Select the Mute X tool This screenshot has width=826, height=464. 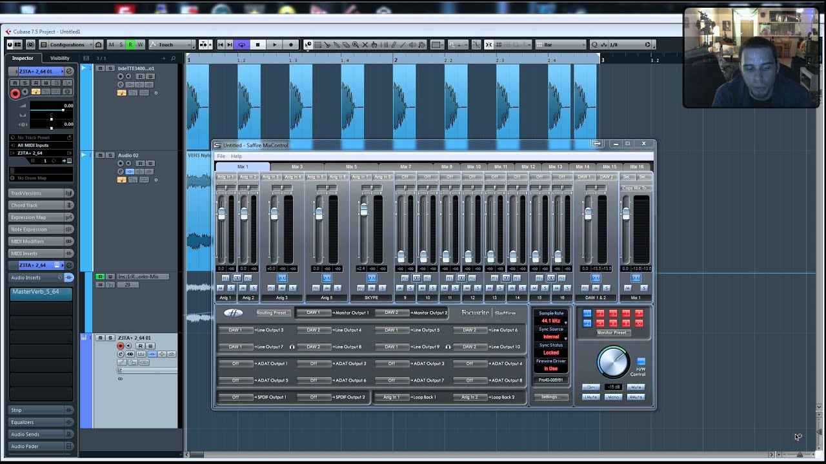tap(365, 44)
